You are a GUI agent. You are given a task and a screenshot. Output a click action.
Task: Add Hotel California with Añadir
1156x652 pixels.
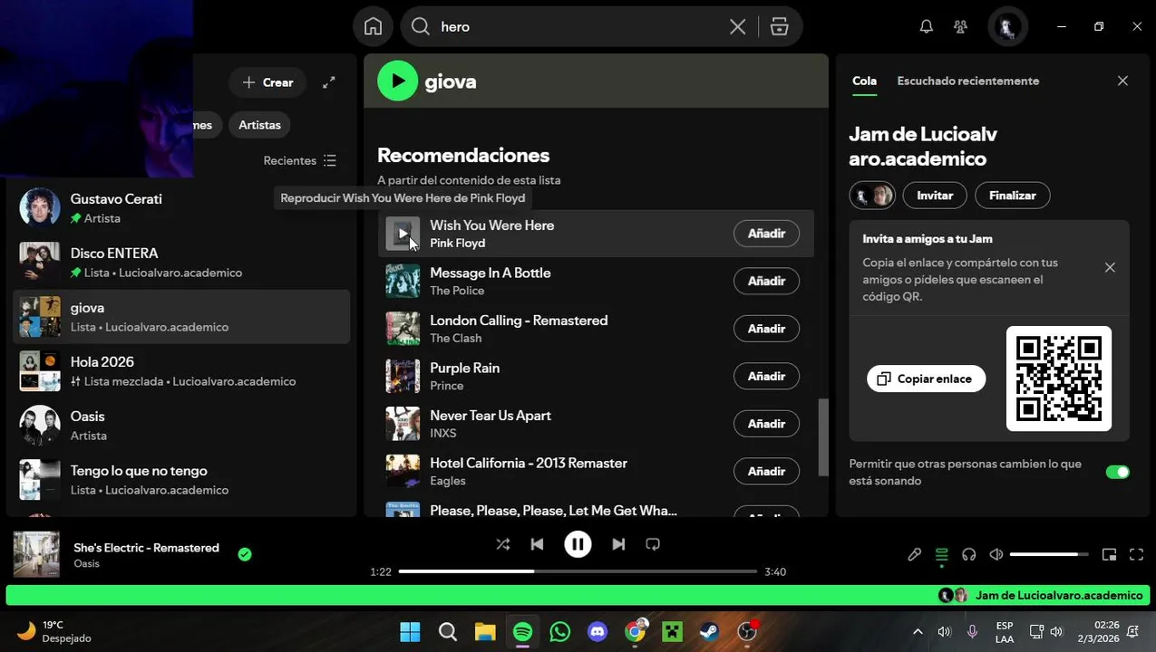click(766, 472)
